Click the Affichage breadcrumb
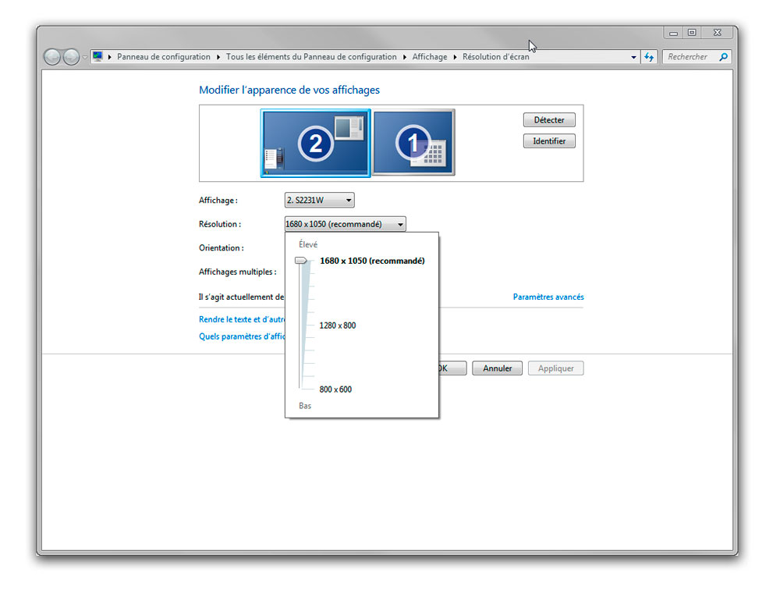This screenshot has height=594, width=780. coord(430,57)
